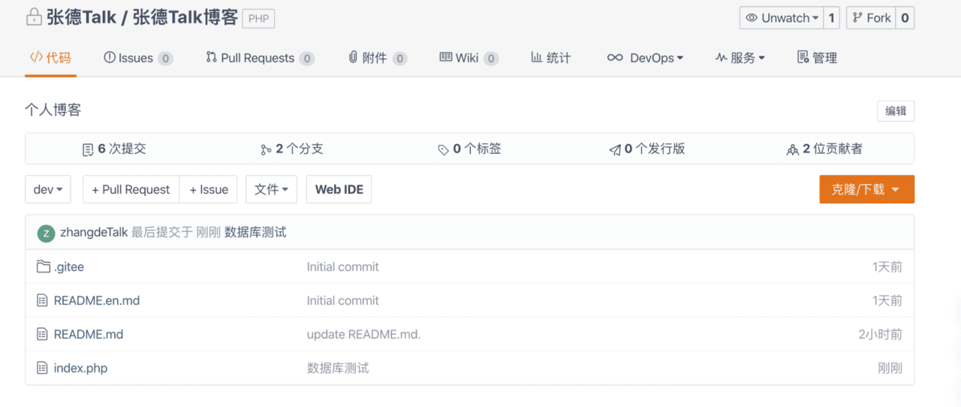Screen dimensions: 961x407
Task: Open the 管理 tab
Action: (817, 58)
